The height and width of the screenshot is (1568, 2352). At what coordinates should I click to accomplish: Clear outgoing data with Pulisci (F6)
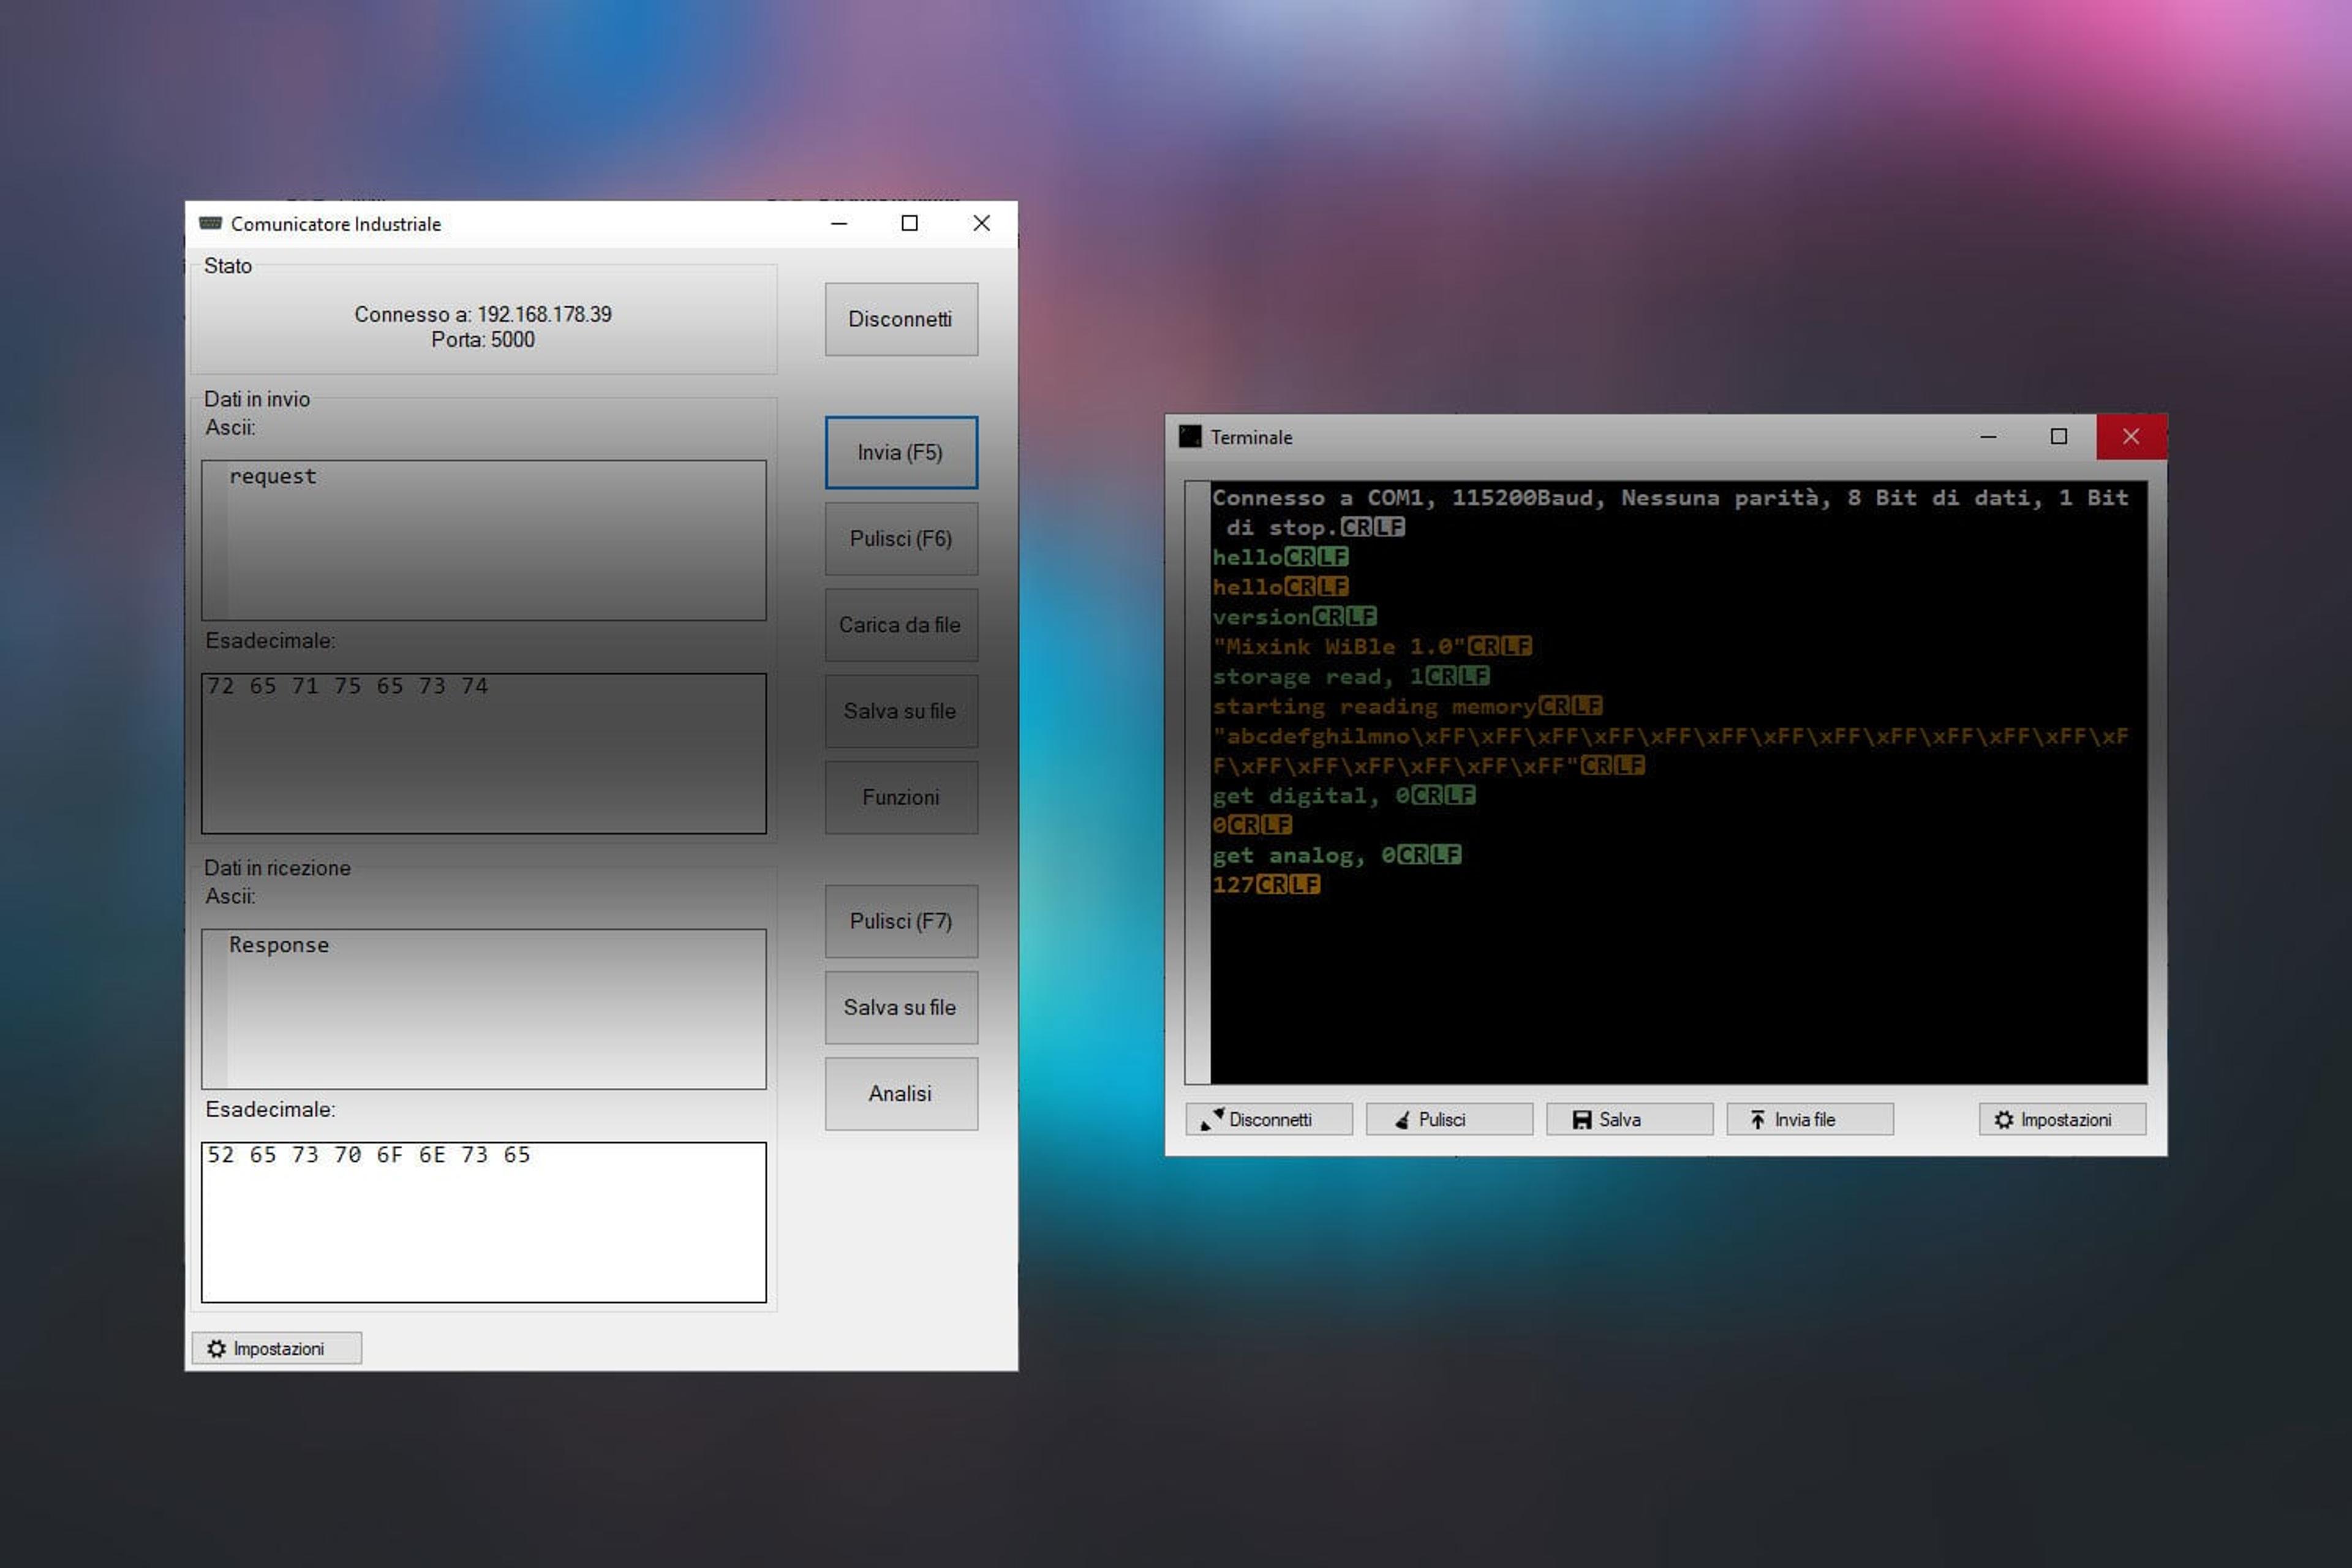901,538
